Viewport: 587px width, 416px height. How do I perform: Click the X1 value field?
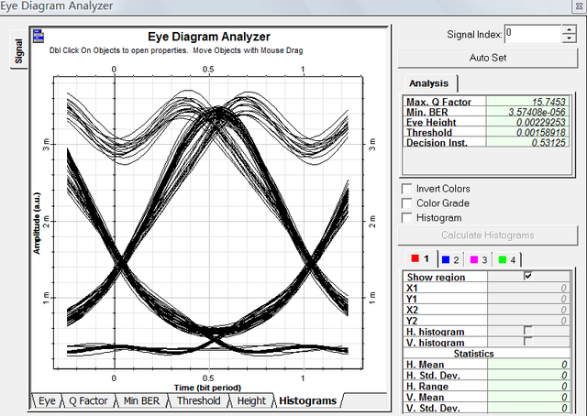point(528,288)
